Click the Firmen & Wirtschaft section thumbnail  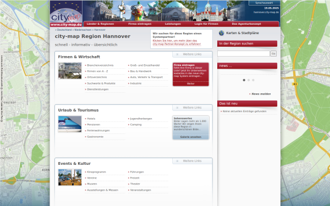pyautogui.click(x=70, y=71)
